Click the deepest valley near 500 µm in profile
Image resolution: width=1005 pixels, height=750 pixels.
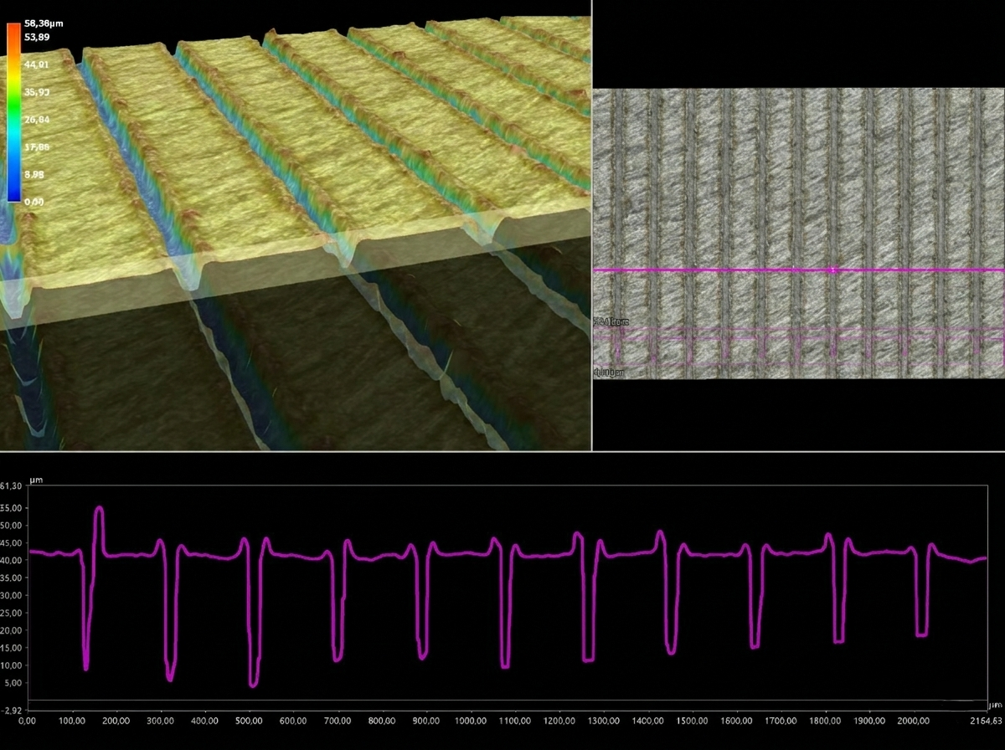click(x=253, y=684)
